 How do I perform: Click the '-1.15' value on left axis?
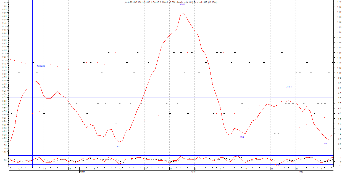(x=5, y=152)
